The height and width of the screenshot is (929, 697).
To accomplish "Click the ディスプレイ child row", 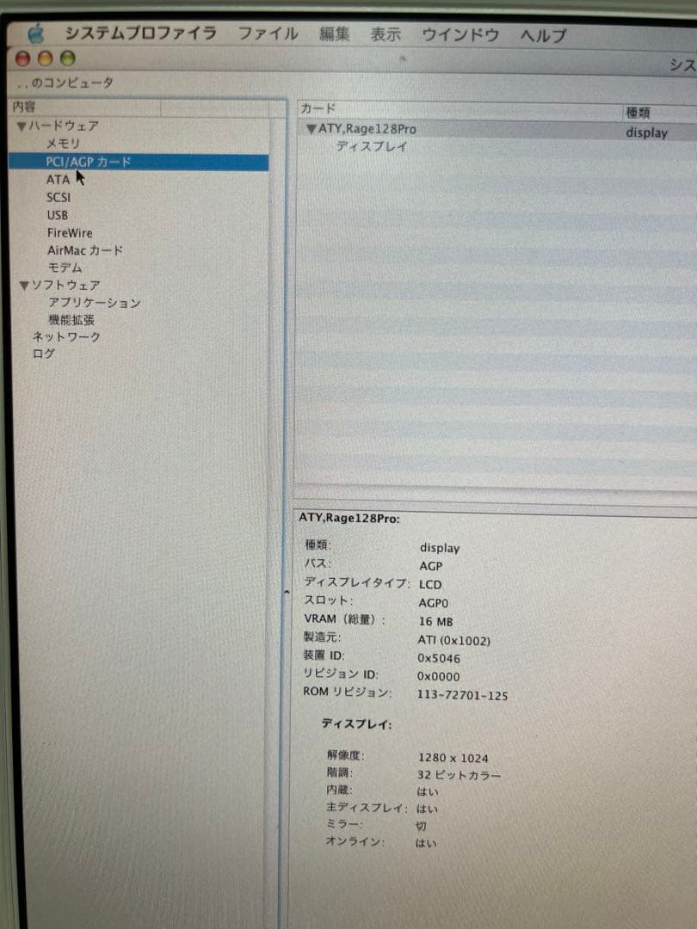I will [371, 147].
